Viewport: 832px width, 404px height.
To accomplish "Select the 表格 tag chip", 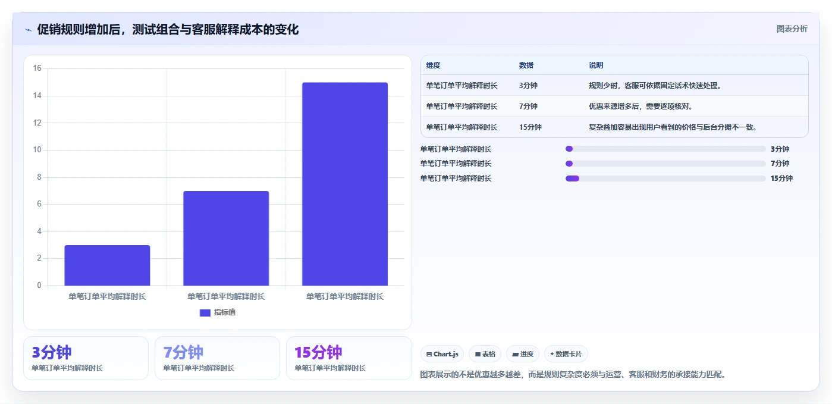I will (x=485, y=354).
